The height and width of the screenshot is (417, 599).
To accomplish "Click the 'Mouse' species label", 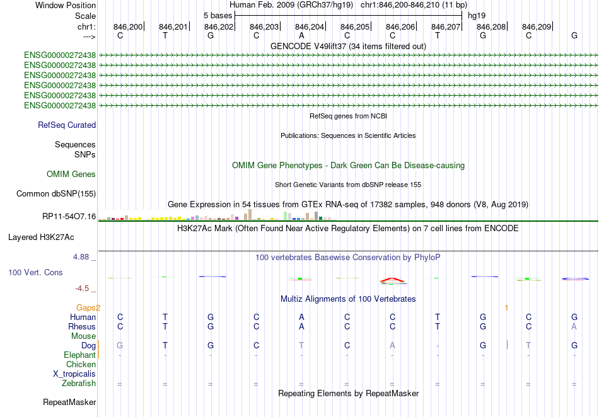I will click(x=83, y=336).
